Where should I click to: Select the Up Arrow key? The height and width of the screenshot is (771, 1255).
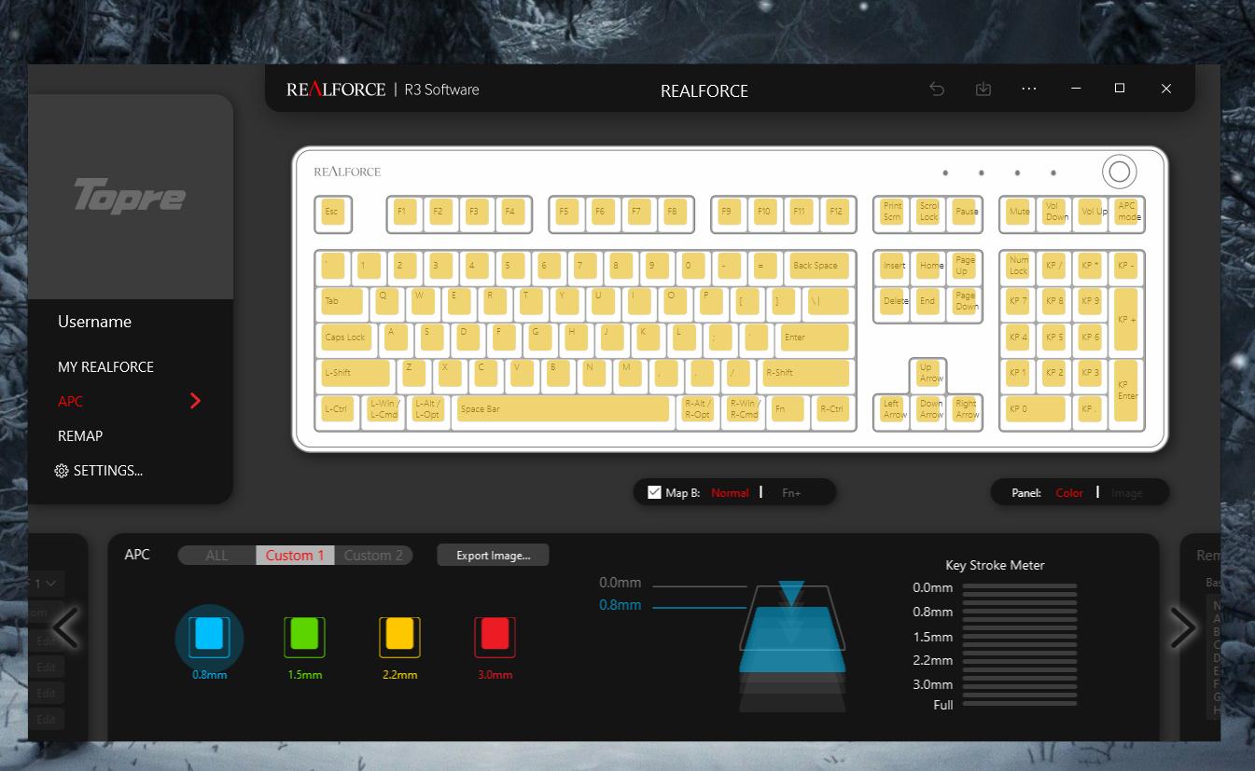928,374
